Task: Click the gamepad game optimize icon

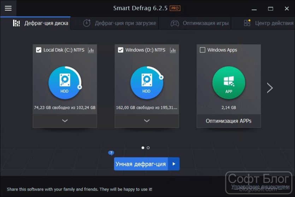Action: click(x=175, y=23)
